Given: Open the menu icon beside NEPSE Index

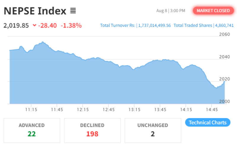Looking at the screenshot, I should click(x=73, y=11).
